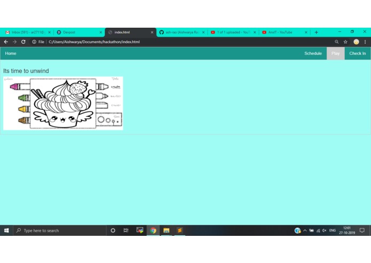Click the browser forward arrow

(x=14, y=42)
